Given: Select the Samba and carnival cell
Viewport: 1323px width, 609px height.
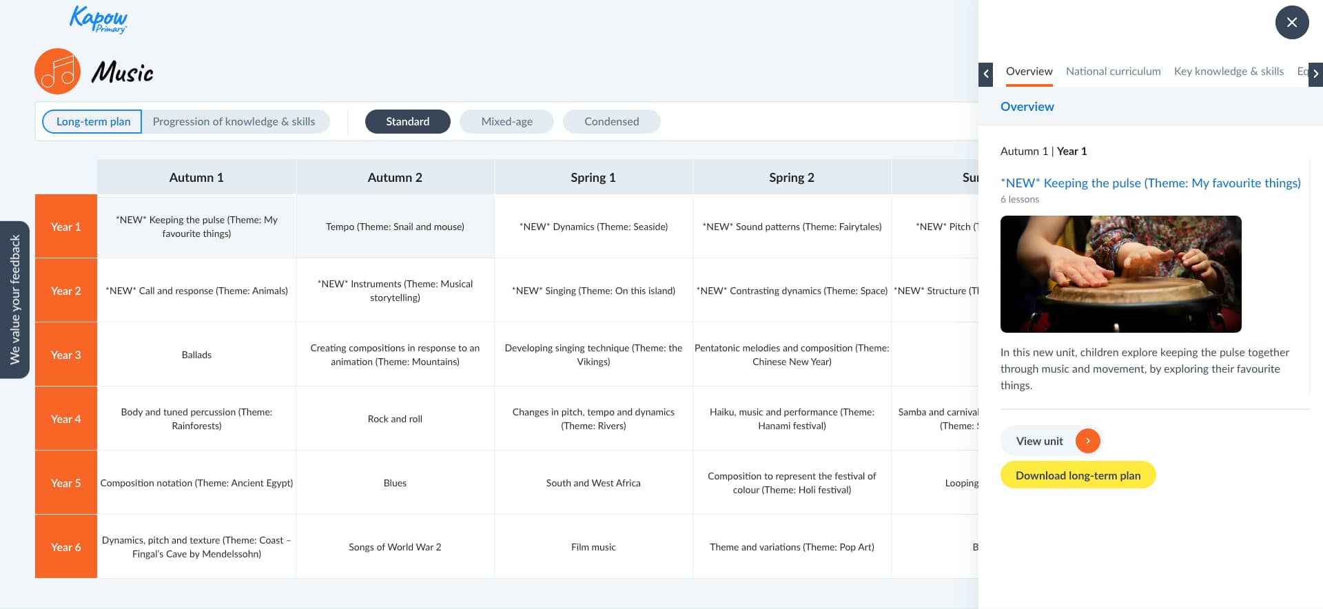Looking at the screenshot, I should tap(935, 419).
